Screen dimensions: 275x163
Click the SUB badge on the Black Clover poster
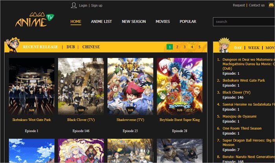(x=81, y=110)
